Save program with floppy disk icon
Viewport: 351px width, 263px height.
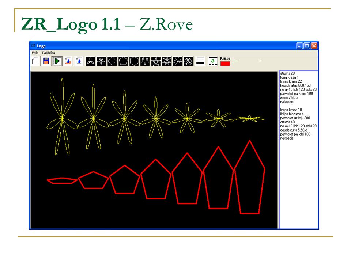(x=46, y=61)
